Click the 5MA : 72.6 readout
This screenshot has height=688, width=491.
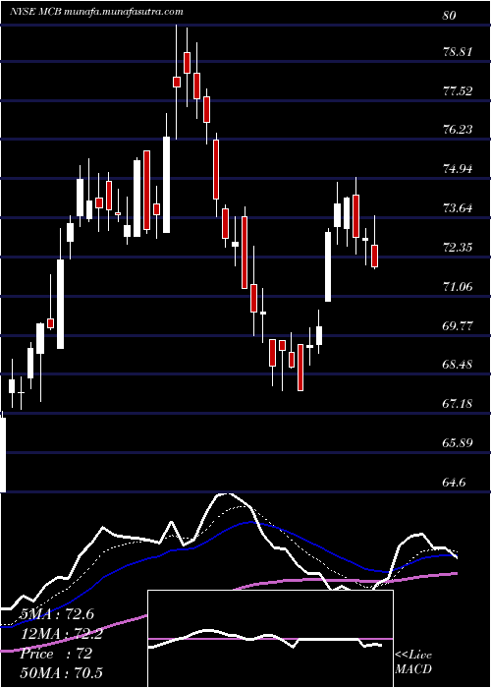pos(57,614)
